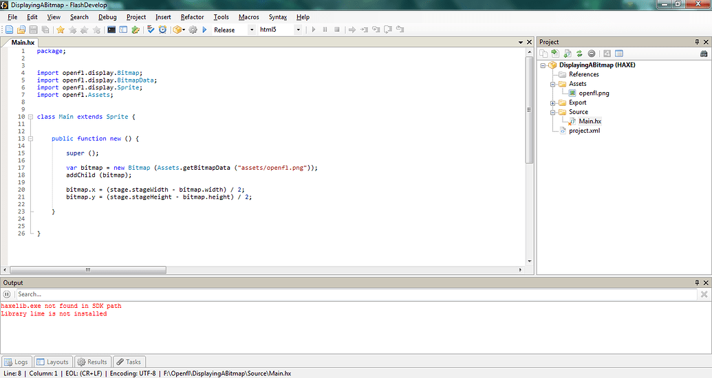Open the Refactor menu
712x378 pixels.
[x=192, y=16]
